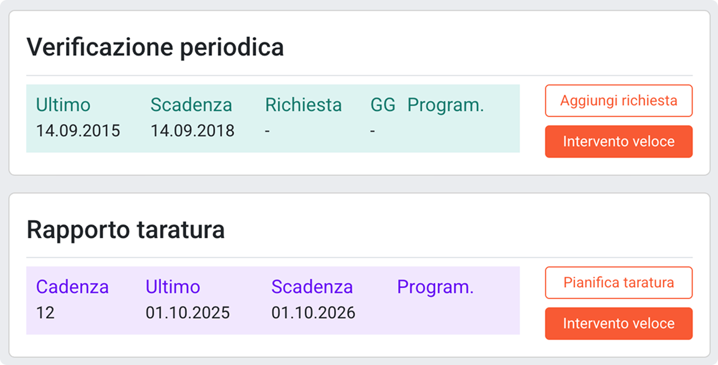Click the green Scadenza column label
This screenshot has width=718, height=365.
[191, 105]
